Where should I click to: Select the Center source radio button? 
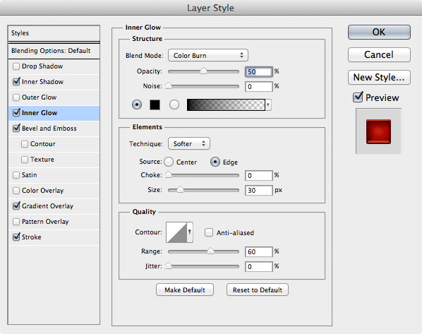coord(169,162)
